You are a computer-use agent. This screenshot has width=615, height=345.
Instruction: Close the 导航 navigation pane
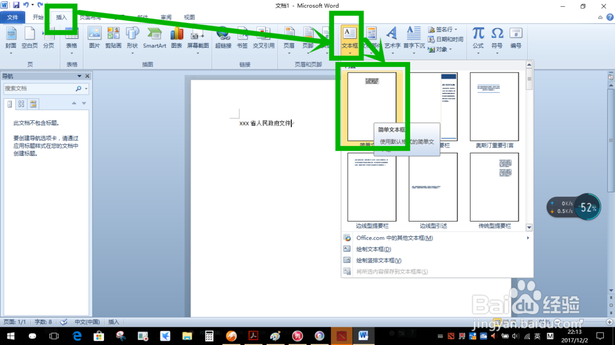tap(87, 76)
